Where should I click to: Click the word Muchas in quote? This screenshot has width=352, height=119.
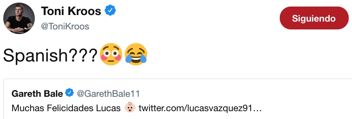[x=28, y=108]
